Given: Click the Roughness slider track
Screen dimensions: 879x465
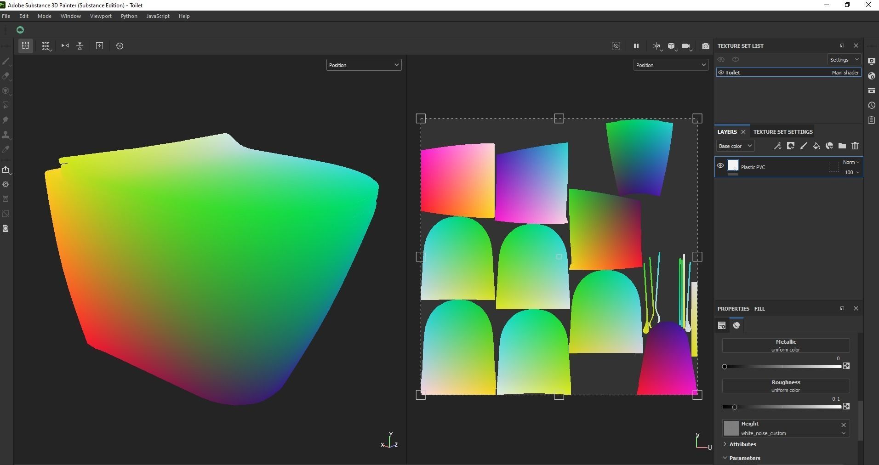Looking at the screenshot, I should pyautogui.click(x=782, y=407).
